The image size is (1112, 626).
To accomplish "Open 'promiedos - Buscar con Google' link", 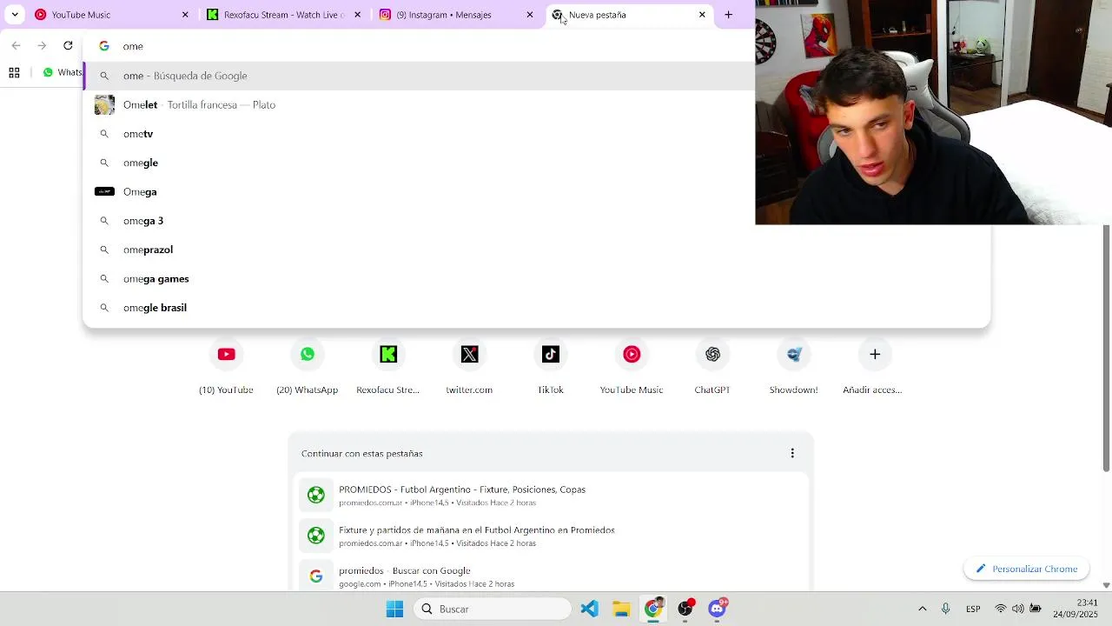I will [550, 576].
